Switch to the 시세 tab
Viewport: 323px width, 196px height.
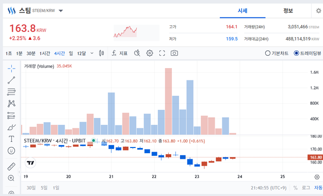(x=243, y=11)
